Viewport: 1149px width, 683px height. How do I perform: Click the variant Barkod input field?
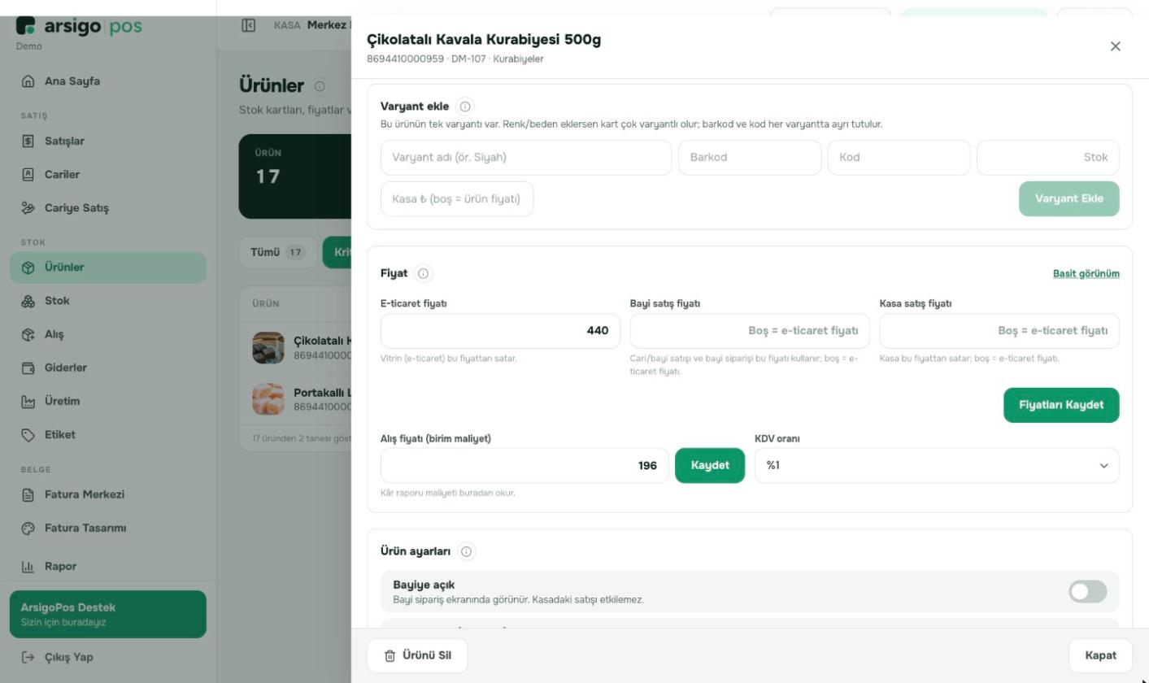[750, 158]
